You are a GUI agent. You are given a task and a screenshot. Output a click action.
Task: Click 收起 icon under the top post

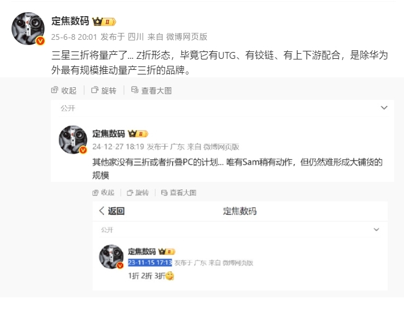click(55, 91)
